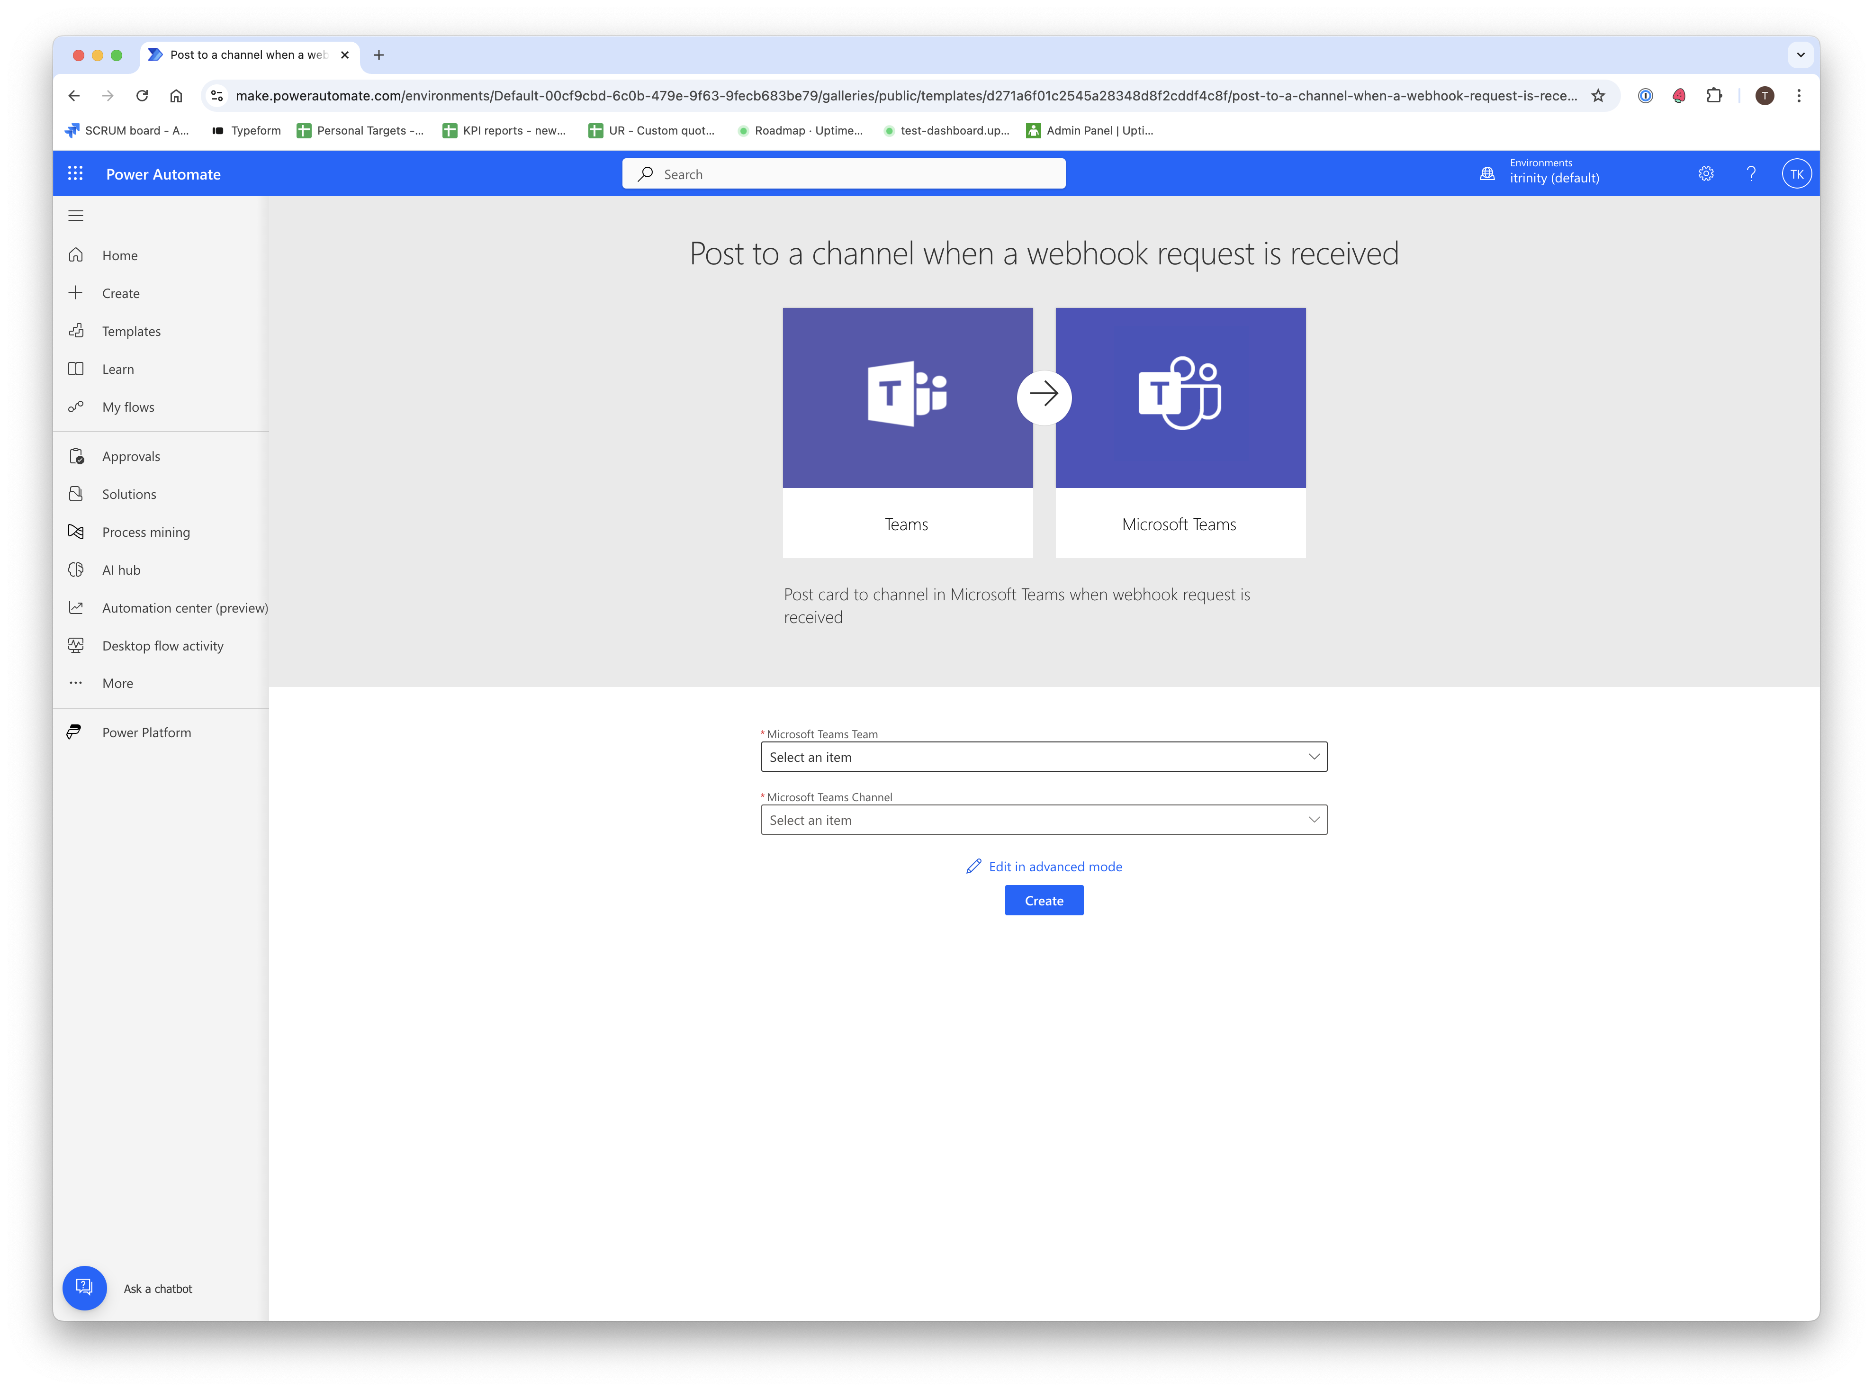The height and width of the screenshot is (1391, 1873).
Task: Open the test-dashboard.up... bookmark
Action: coord(946,130)
